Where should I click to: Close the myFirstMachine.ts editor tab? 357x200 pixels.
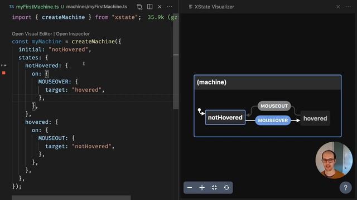click(160, 7)
